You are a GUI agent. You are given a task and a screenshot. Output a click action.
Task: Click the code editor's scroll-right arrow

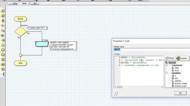tap(162, 87)
